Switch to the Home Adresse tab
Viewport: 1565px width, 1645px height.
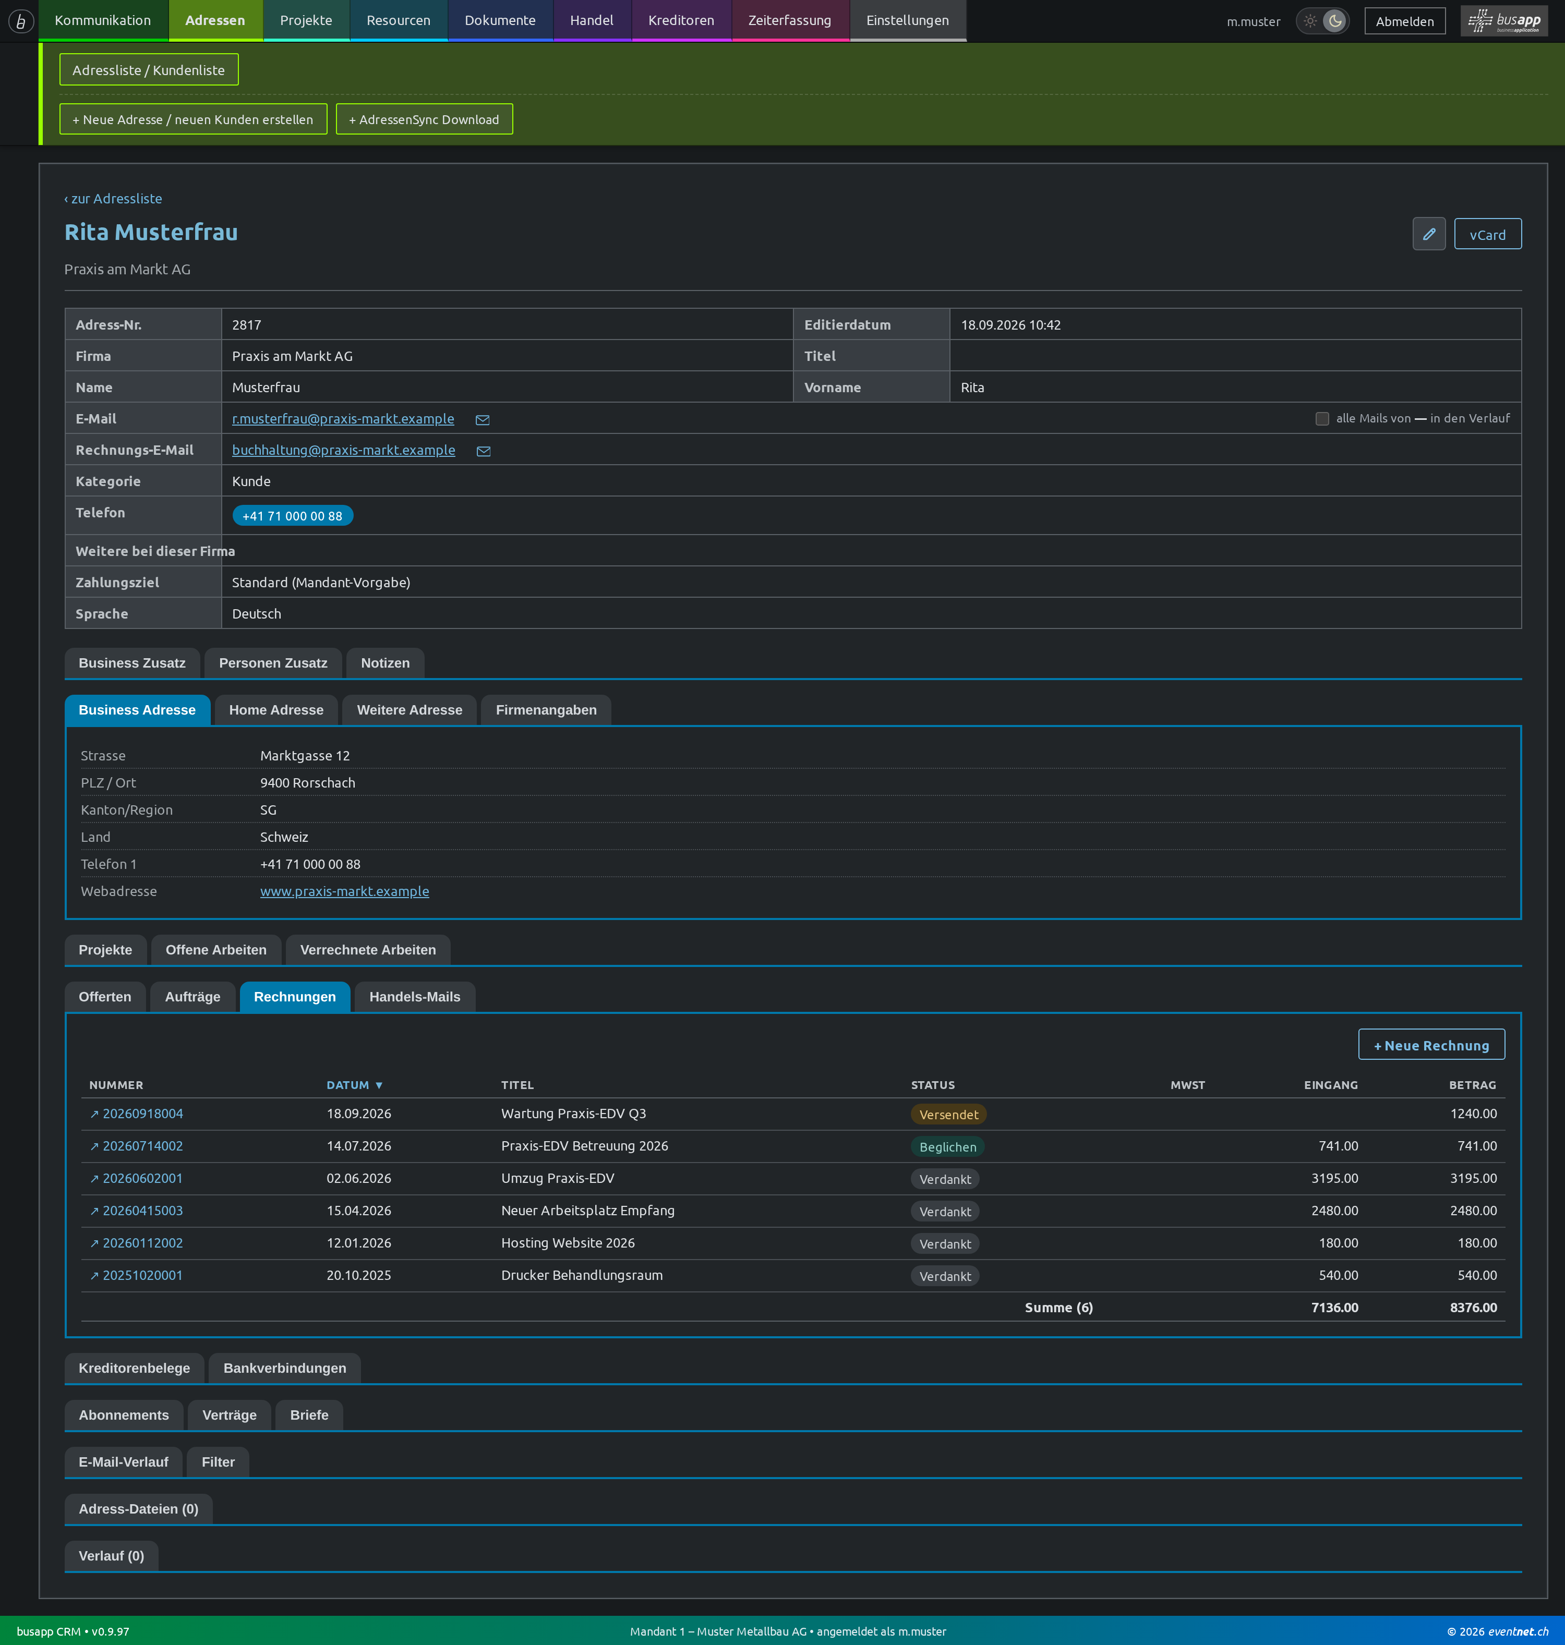(x=276, y=710)
